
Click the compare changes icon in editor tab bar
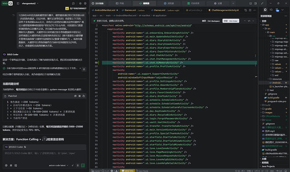coord(245,10)
